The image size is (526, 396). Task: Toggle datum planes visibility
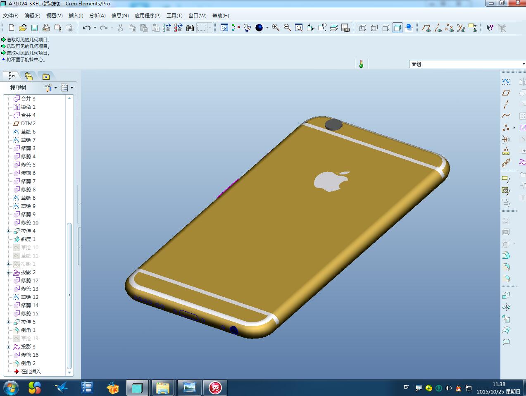426,28
